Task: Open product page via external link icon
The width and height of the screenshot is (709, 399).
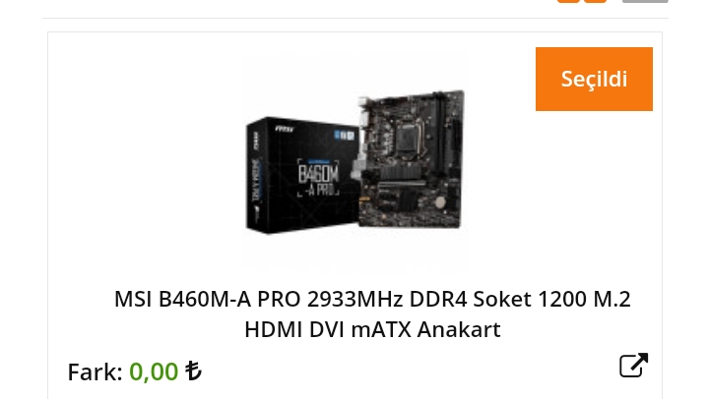Action: point(633,365)
